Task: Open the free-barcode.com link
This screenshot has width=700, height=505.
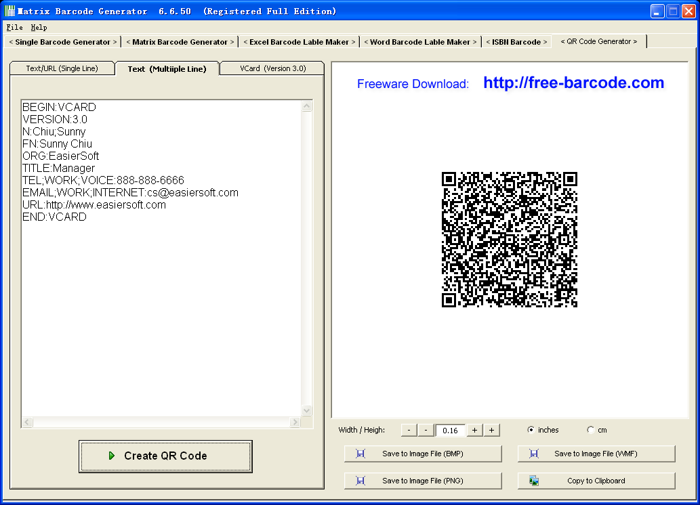Action: (574, 83)
